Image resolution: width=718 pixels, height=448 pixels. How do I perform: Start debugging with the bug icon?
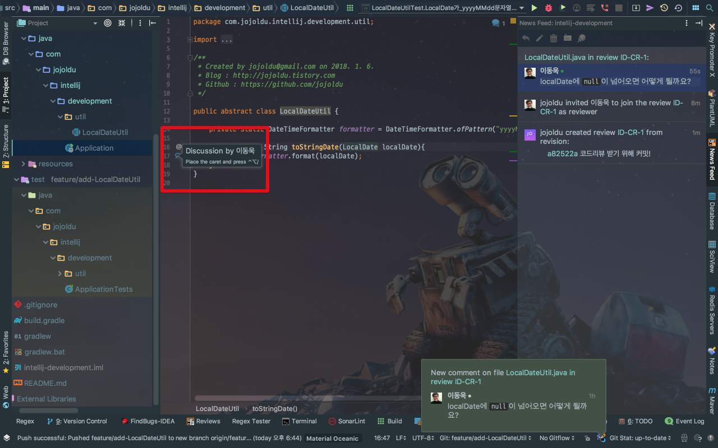[548, 8]
